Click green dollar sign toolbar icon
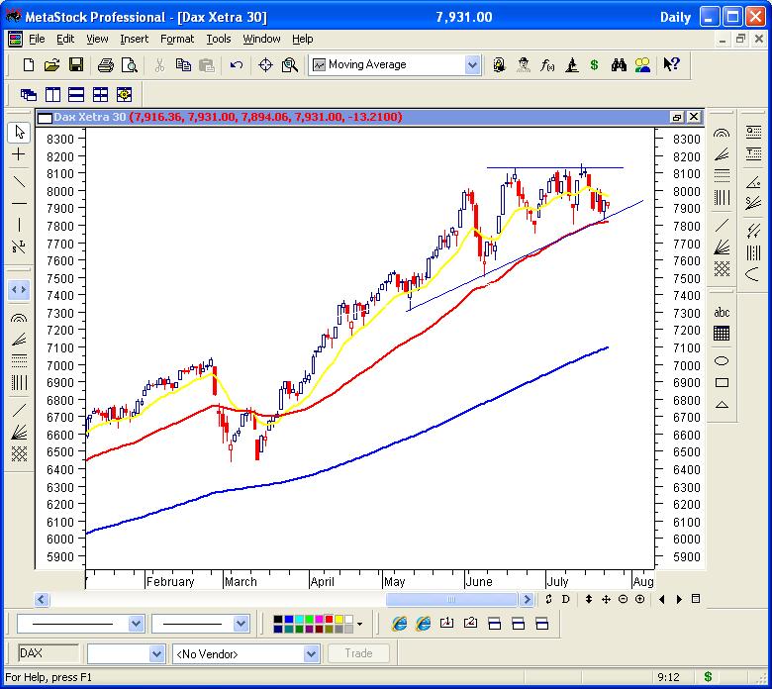The image size is (772, 689). pyautogui.click(x=594, y=64)
